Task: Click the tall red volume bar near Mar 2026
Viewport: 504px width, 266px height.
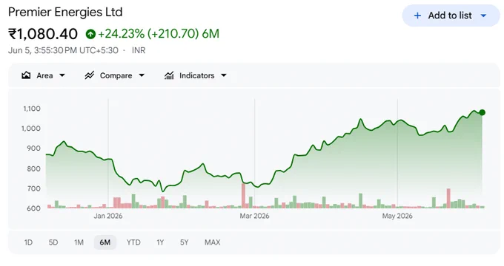Action: pos(243,196)
